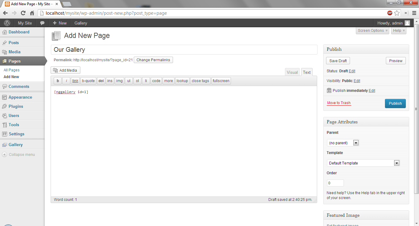Click the blue Publish button

395,103
